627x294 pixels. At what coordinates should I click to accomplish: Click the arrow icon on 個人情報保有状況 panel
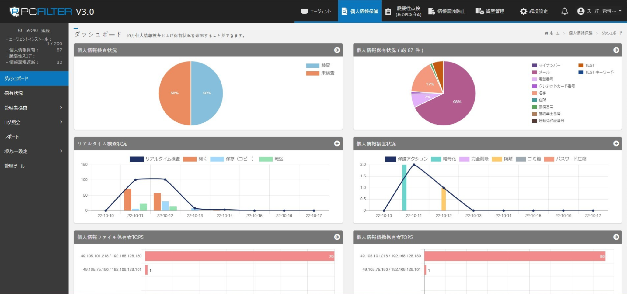[x=616, y=50]
